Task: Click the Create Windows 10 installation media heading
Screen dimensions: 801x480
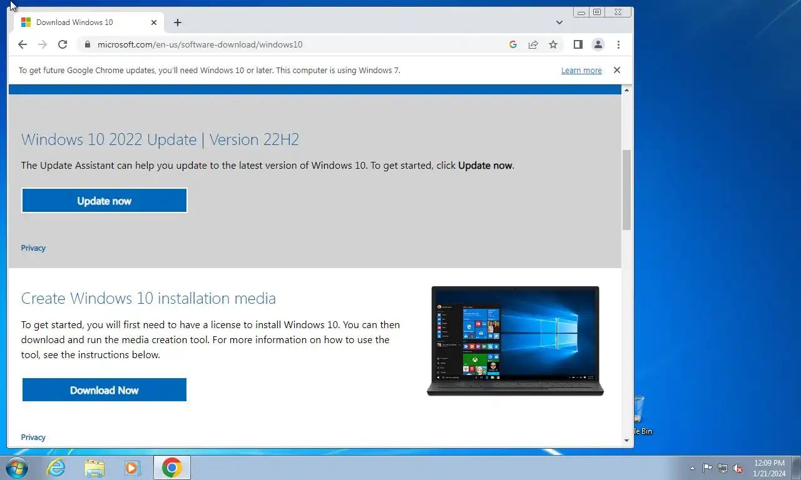Action: pyautogui.click(x=148, y=298)
